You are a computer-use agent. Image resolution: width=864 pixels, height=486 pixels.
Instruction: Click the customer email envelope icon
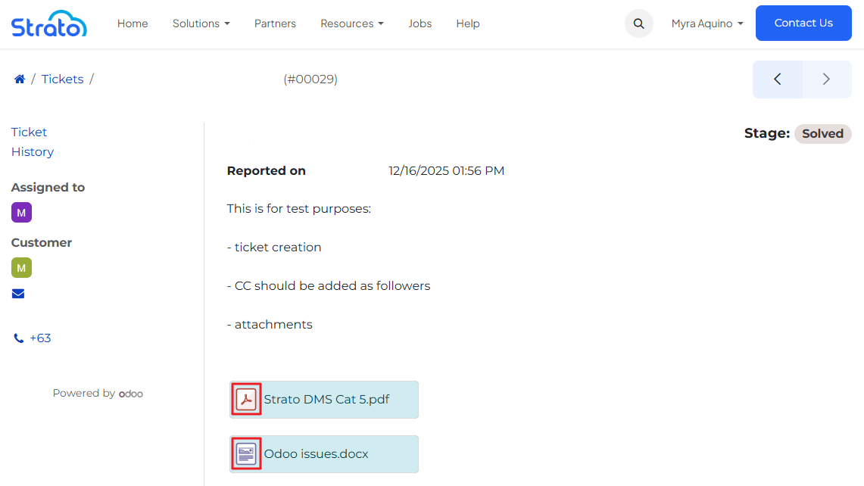click(18, 294)
